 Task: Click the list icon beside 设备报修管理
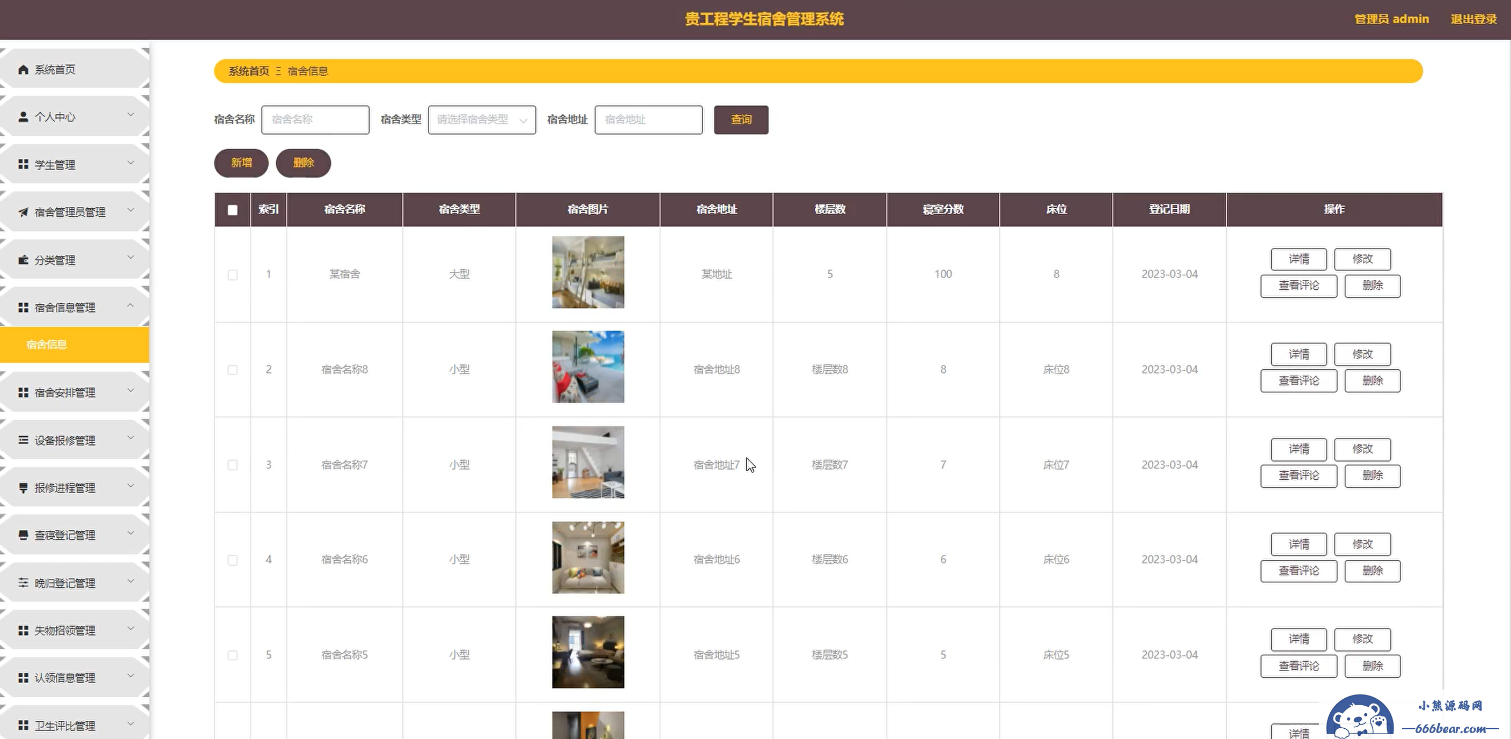24,440
